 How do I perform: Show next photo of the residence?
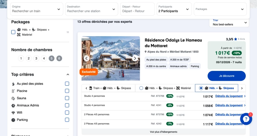(x=135, y=58)
